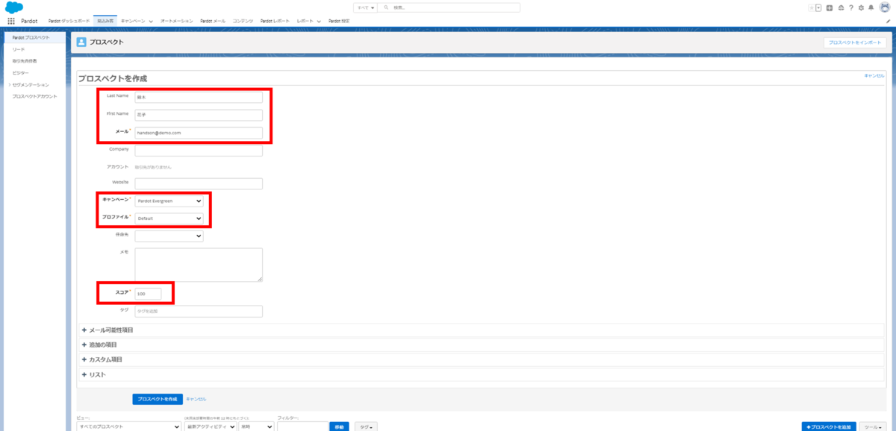Open リード in the sidebar
Viewport: 896px width, 431px height.
pos(19,48)
